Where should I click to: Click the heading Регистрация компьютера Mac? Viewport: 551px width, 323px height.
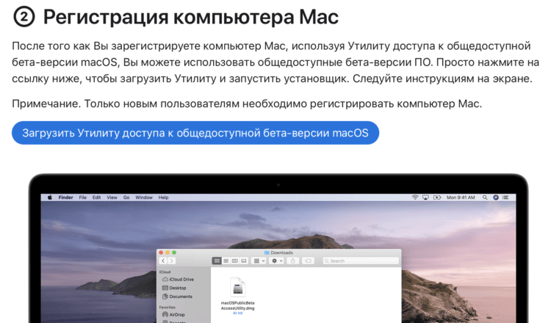point(191,17)
